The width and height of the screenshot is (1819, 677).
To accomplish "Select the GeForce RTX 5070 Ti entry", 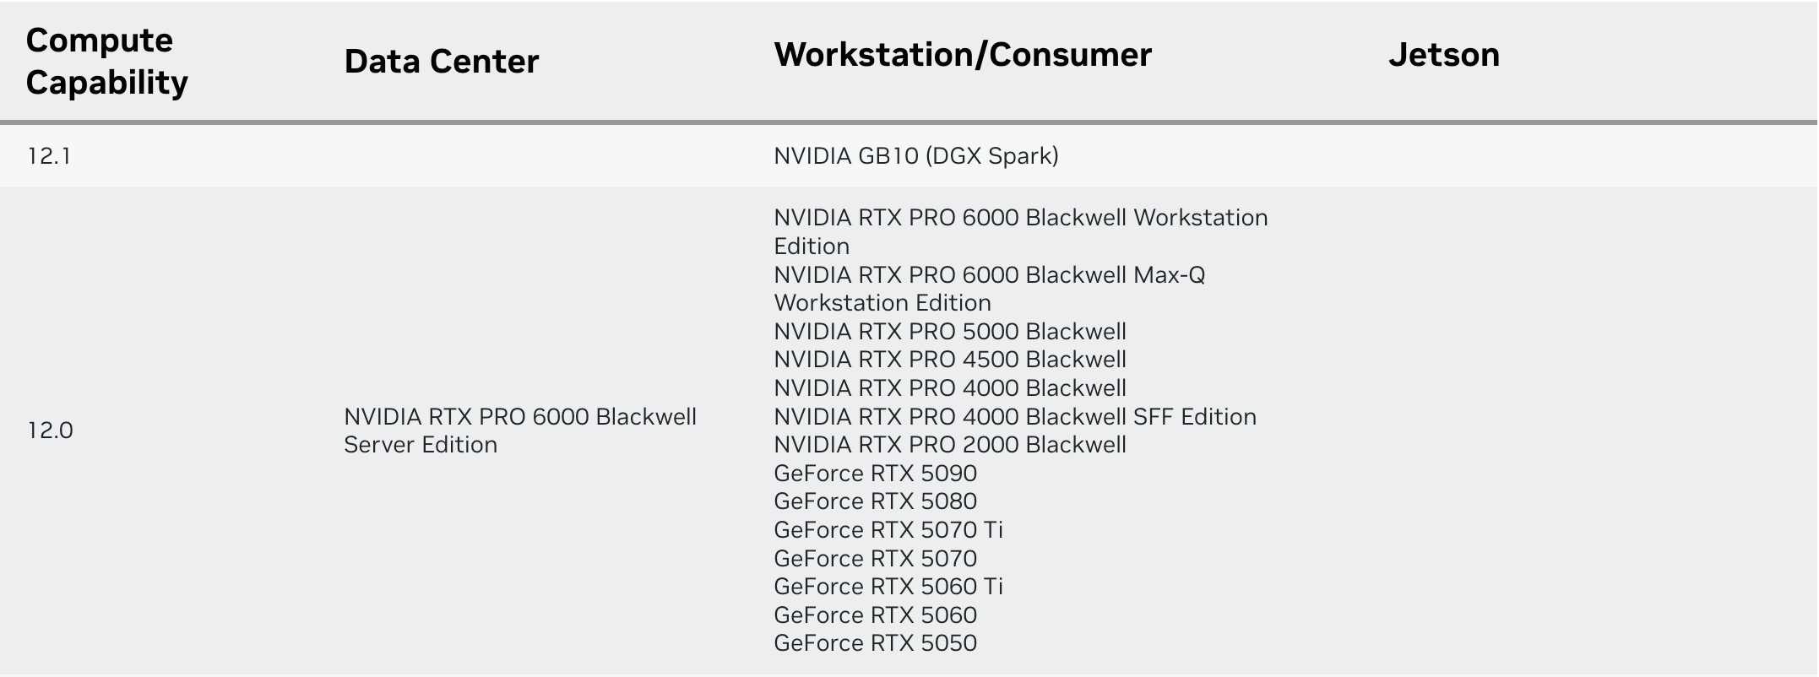I will (x=888, y=530).
